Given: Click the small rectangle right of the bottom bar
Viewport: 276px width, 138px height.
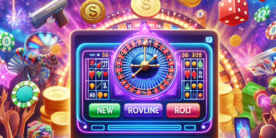Looking at the screenshot, I should [190, 128].
